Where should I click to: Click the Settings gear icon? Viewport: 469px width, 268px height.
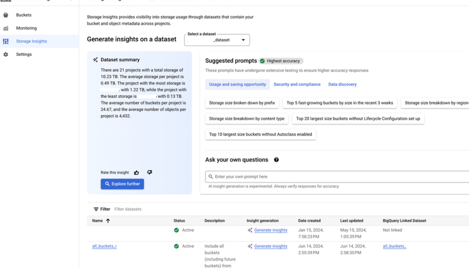6,55
